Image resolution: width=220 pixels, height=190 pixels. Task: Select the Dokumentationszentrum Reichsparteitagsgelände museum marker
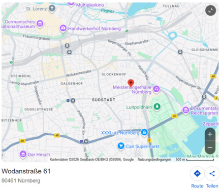click(186, 110)
